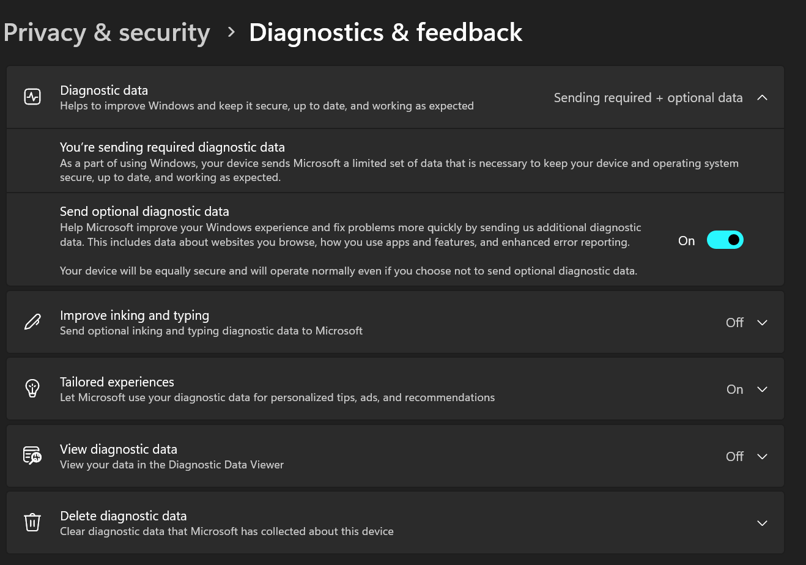The width and height of the screenshot is (806, 565).
Task: Select the View diagnostic data Off status
Action: coord(734,457)
